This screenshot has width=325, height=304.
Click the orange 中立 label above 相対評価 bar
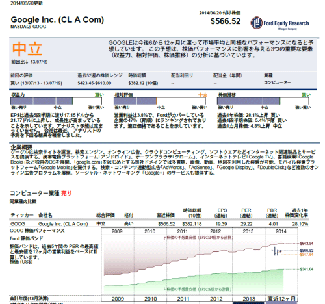[203, 95]
